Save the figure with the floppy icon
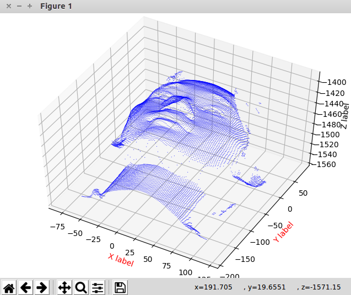This screenshot has height=295, width=351. 120,287
